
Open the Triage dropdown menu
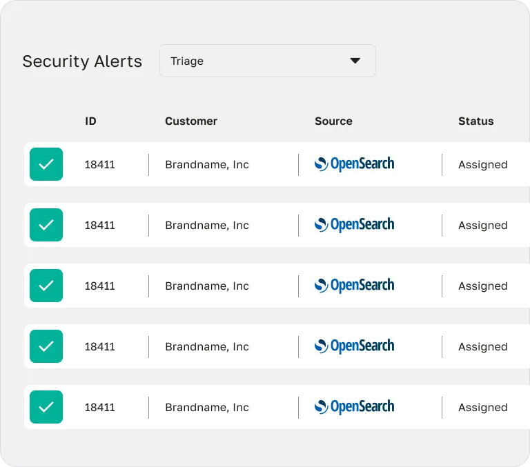267,61
